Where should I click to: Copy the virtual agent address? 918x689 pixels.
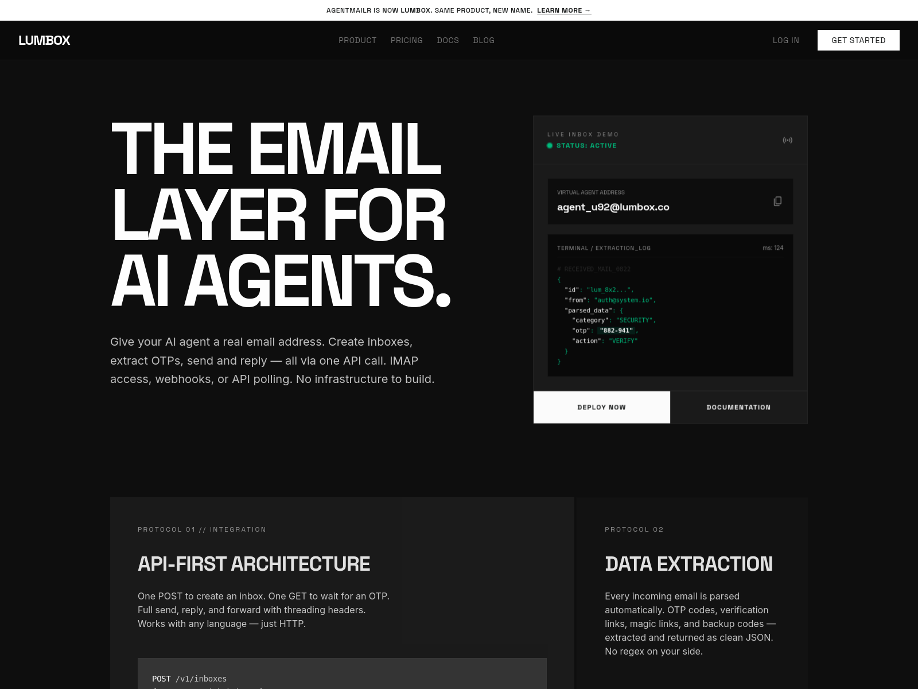(x=777, y=201)
